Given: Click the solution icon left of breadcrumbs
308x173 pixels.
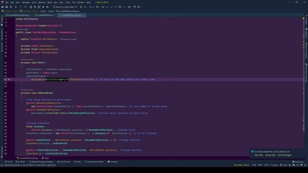Looking at the screenshot, I should (2, 11).
